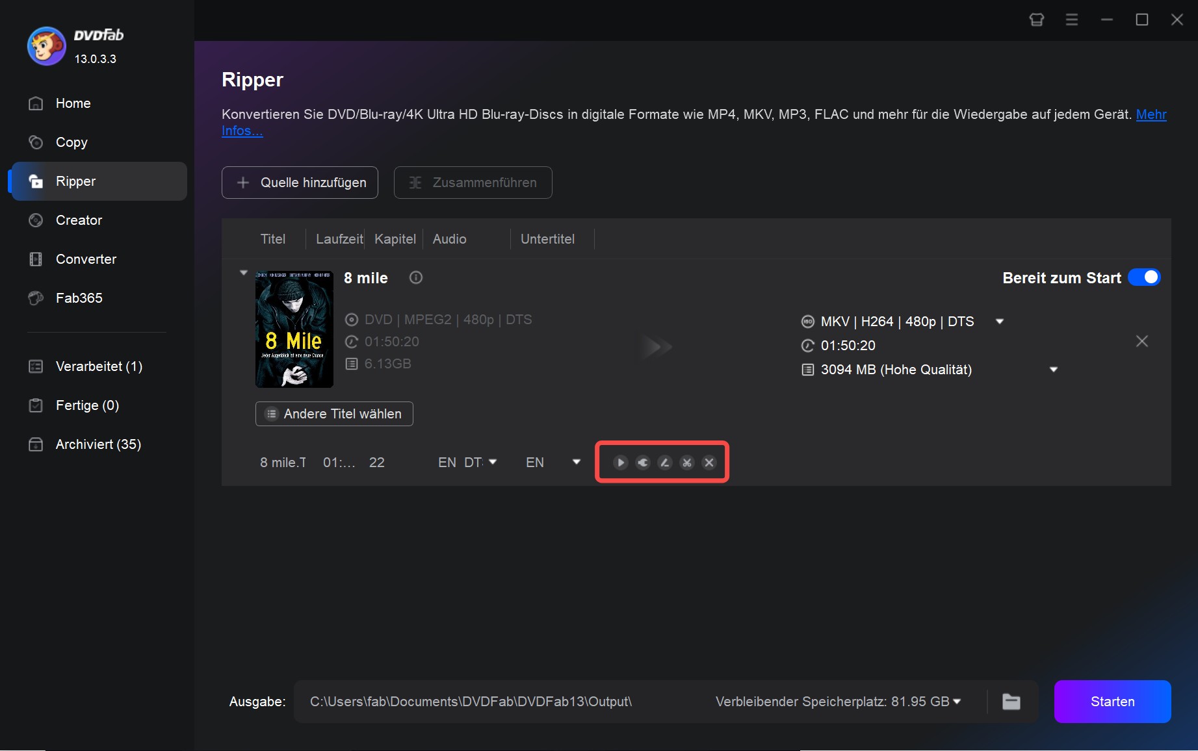The image size is (1198, 751).
Task: Remove the 8 mile source with X
Action: (x=1142, y=341)
